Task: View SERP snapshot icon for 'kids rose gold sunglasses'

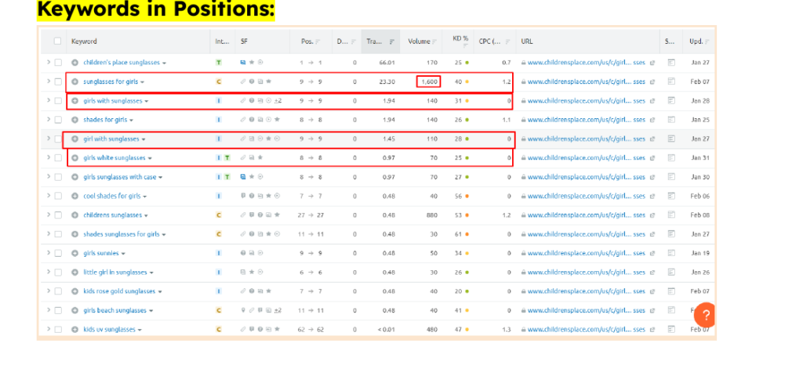Action: 671,291
